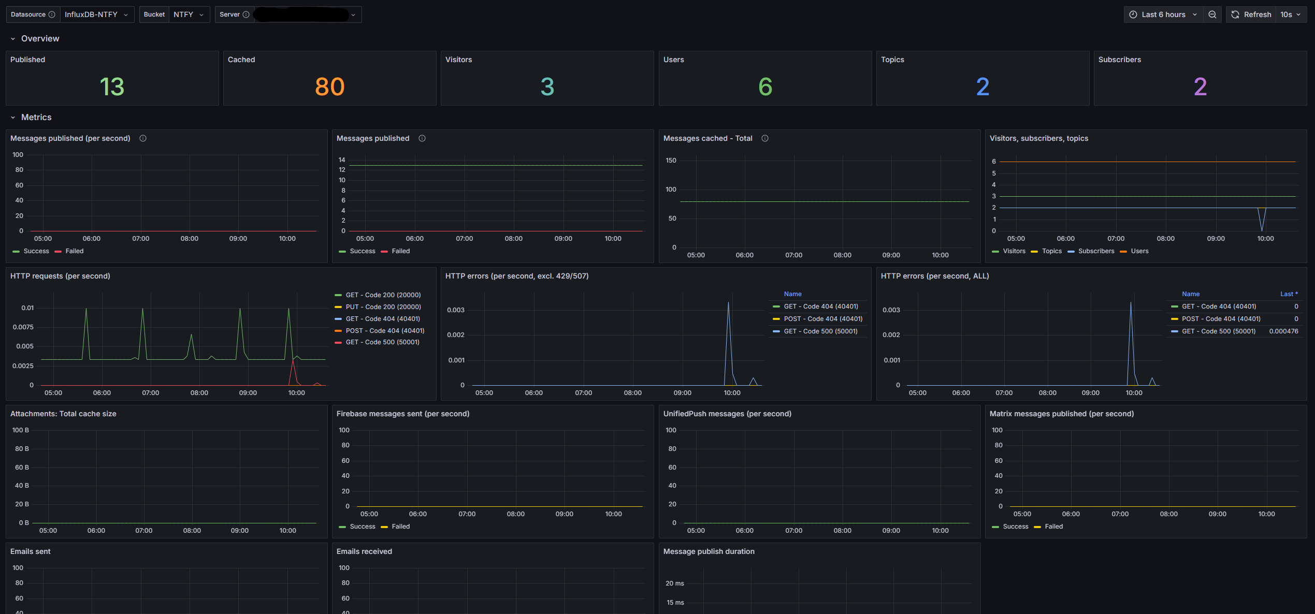
Task: Click info icon on Messages cached - Total
Action: [765, 138]
